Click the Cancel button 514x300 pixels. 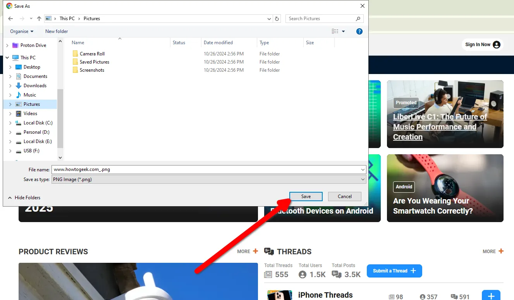344,197
